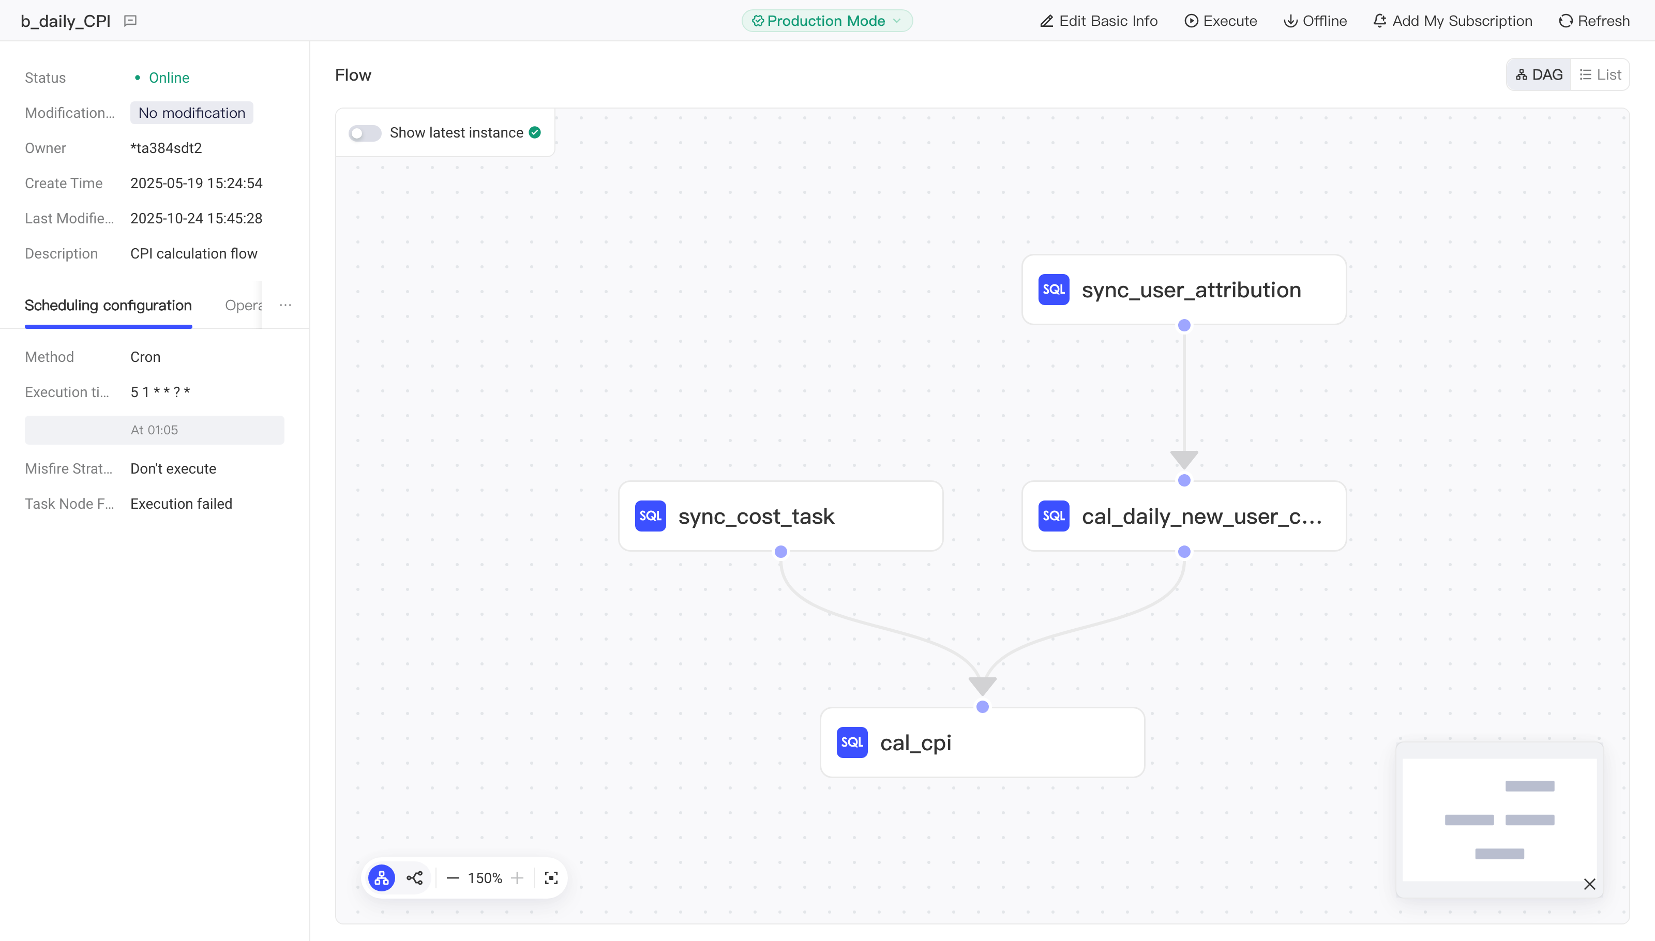Toggle Show latest instance switch
Viewport: 1655px width, 941px height.
pyautogui.click(x=365, y=133)
